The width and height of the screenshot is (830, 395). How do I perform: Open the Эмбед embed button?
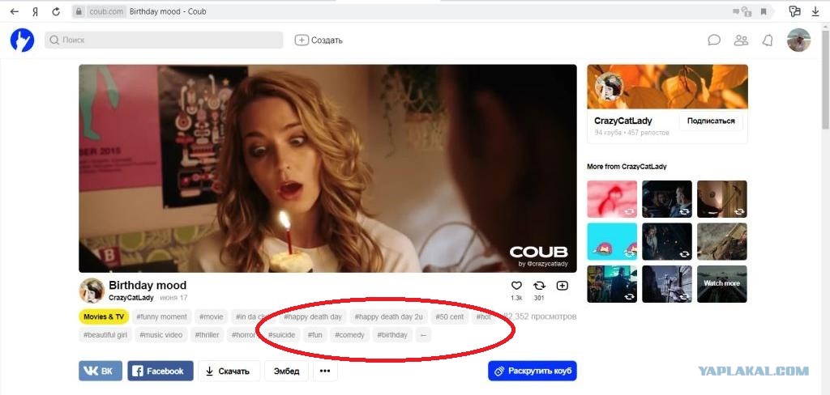pos(286,372)
